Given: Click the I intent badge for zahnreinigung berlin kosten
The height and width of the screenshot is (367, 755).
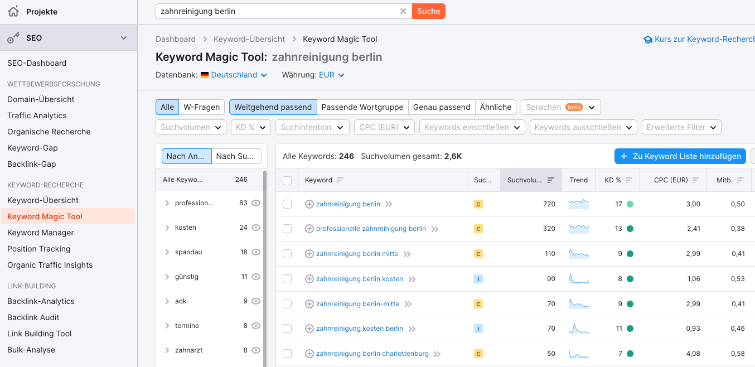Looking at the screenshot, I should pos(478,279).
